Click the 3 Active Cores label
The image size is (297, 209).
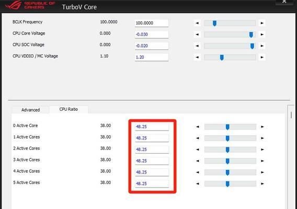pos(27,160)
